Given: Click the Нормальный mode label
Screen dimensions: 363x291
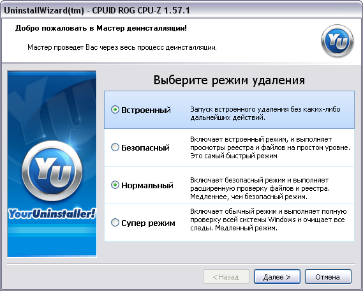Looking at the screenshot, I should [147, 186].
